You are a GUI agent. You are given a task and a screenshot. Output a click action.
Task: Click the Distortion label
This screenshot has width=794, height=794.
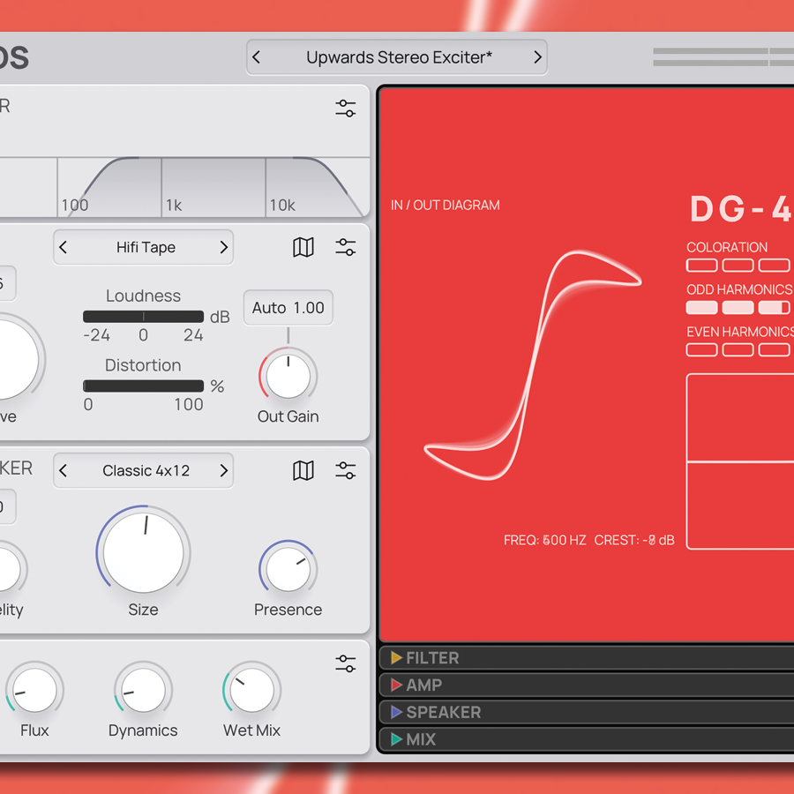[x=143, y=365]
